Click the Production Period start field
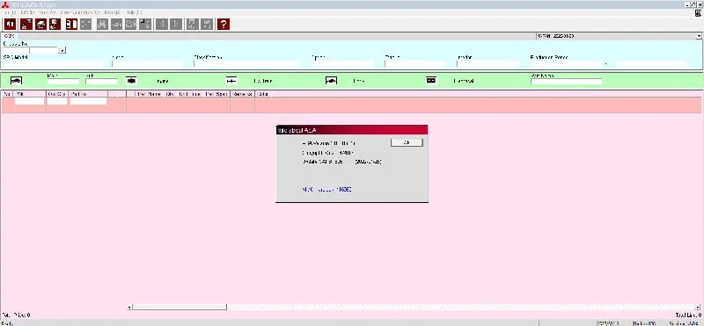Viewport: 704px width, 326px height. (566, 64)
